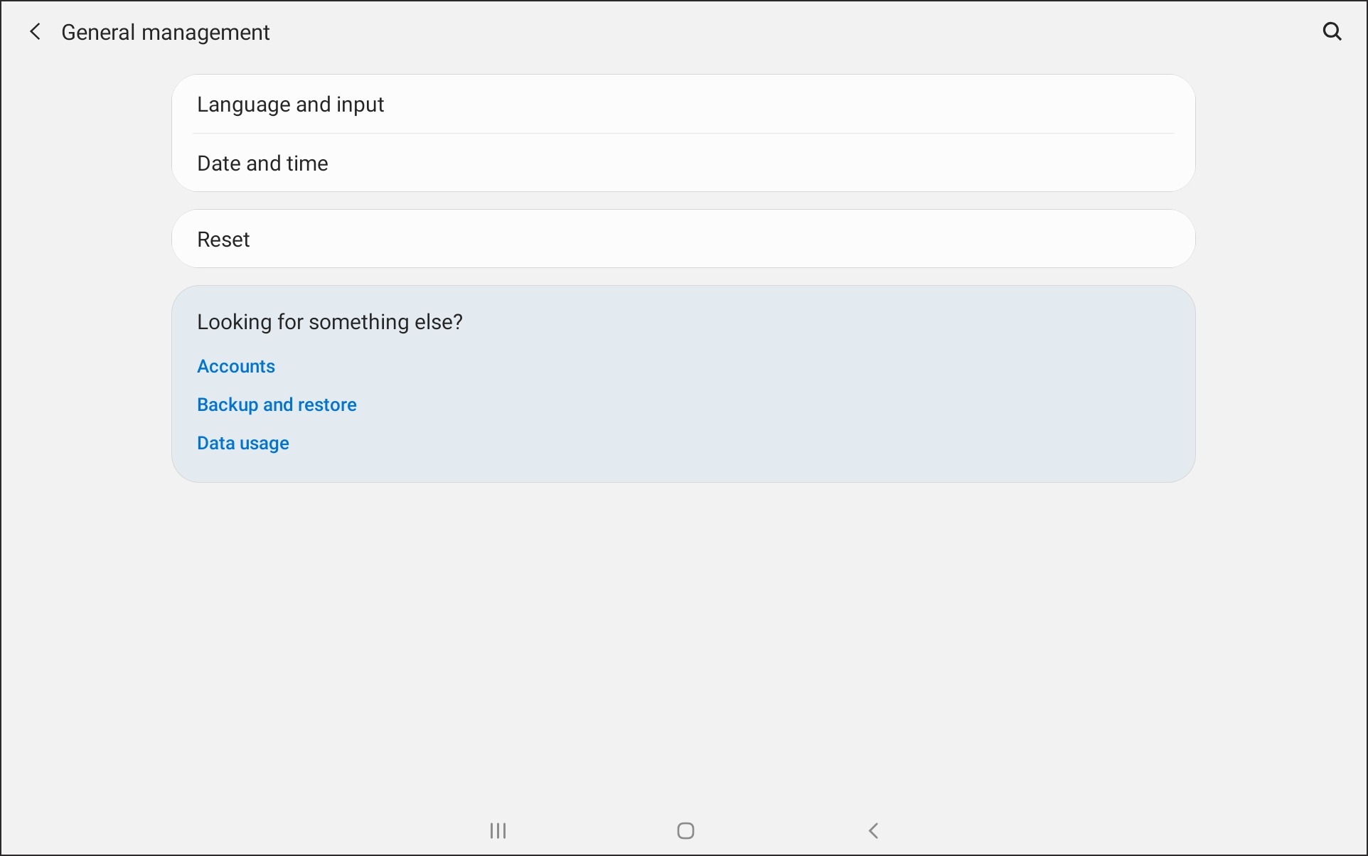The width and height of the screenshot is (1368, 856).
Task: Tap the recent apps navigation button
Action: click(498, 830)
